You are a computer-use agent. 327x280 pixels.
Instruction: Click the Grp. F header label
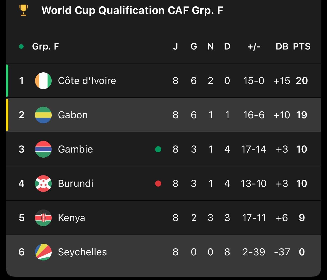(x=45, y=46)
